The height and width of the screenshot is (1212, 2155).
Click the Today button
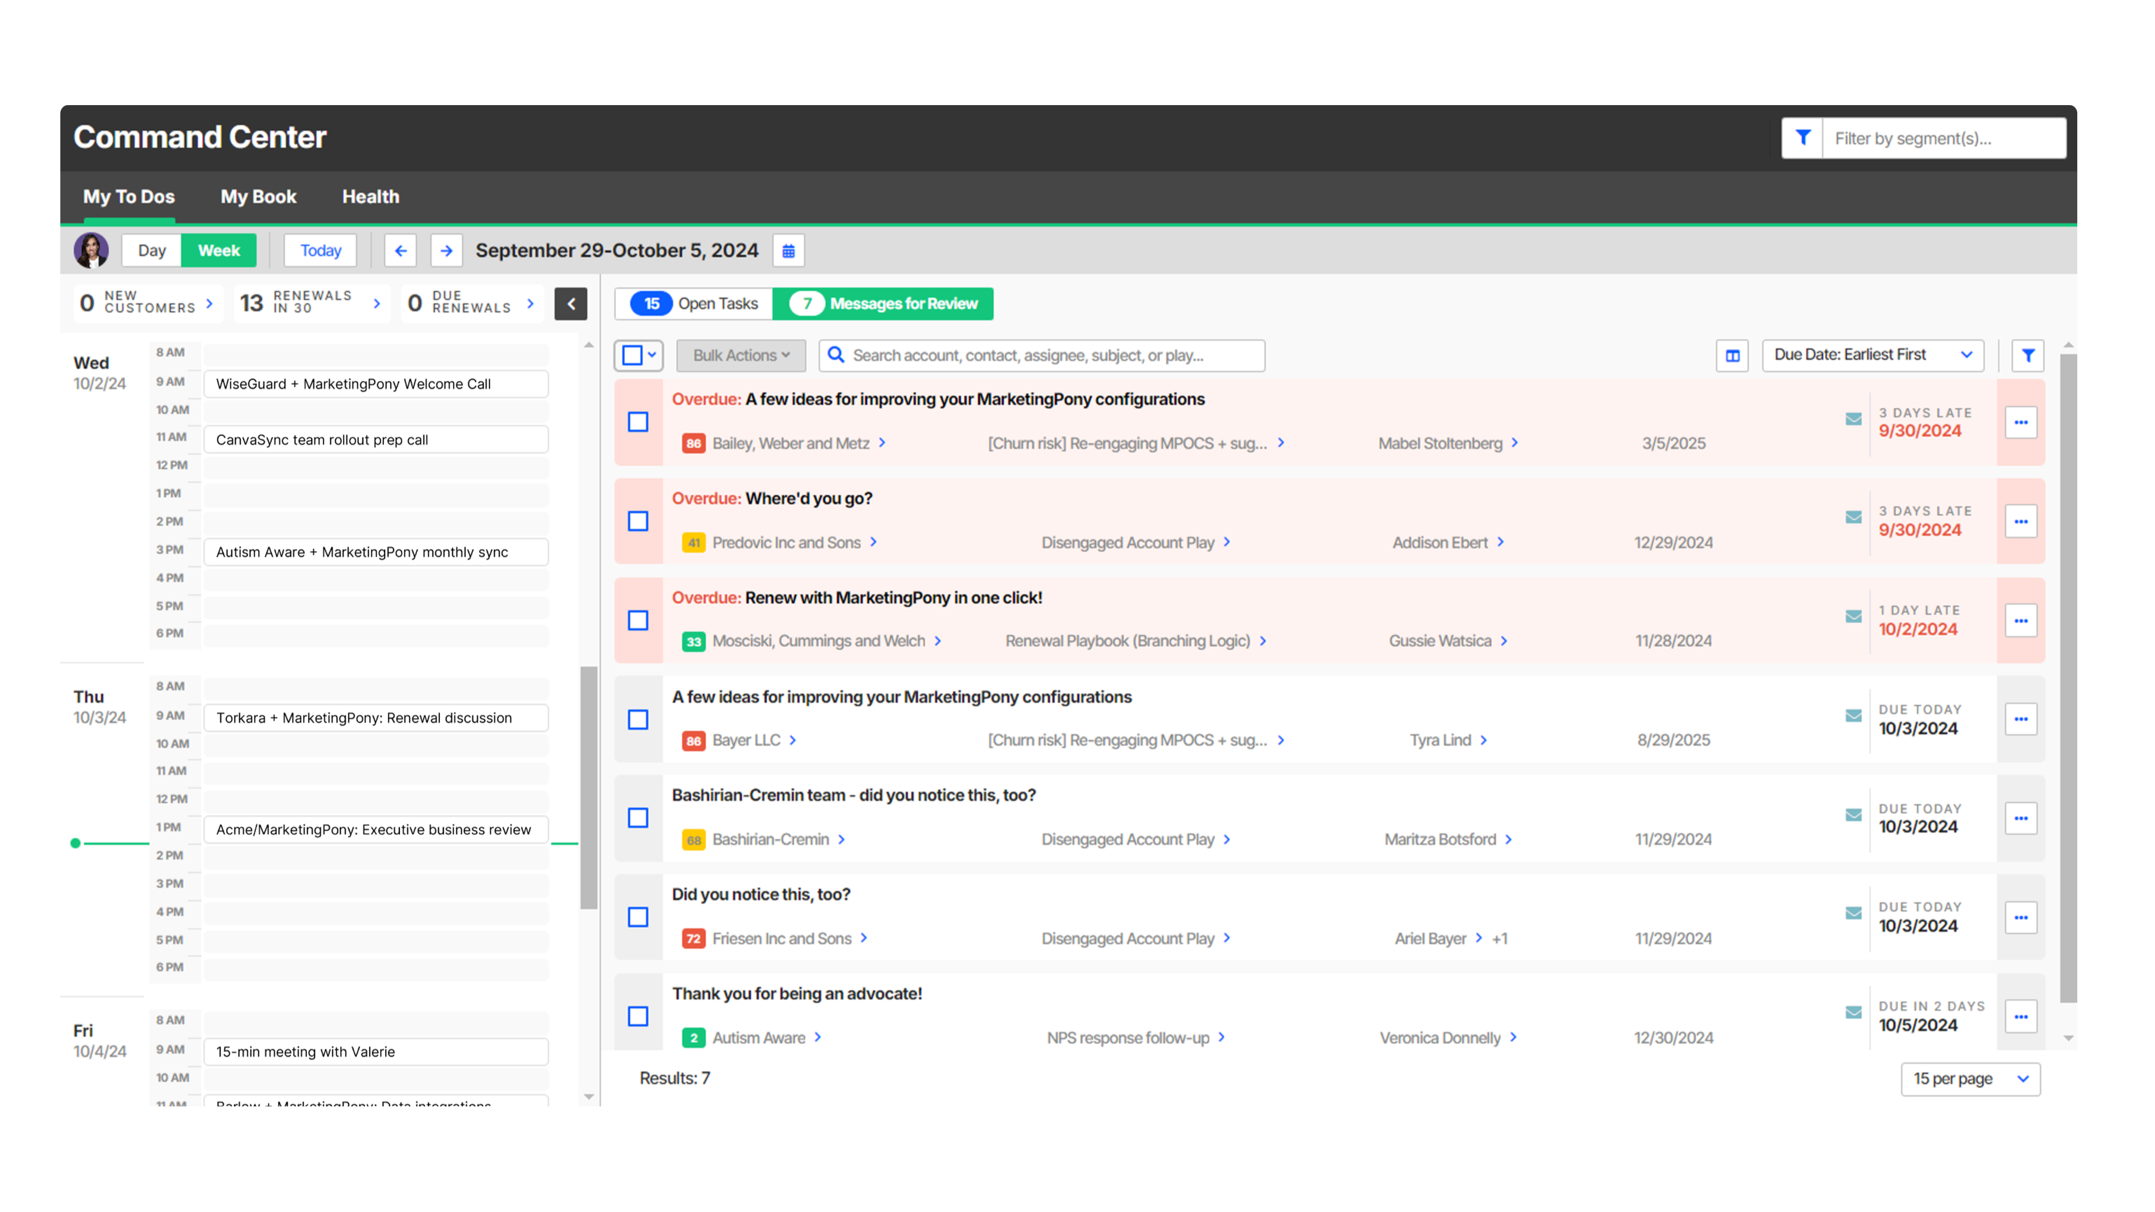coord(320,251)
